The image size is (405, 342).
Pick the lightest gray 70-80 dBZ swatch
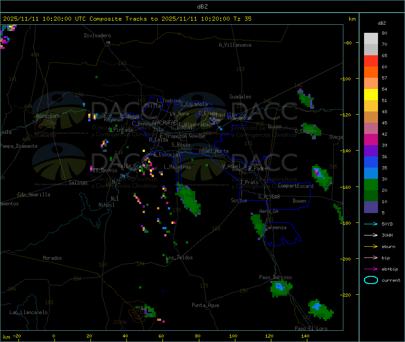[x=371, y=39]
